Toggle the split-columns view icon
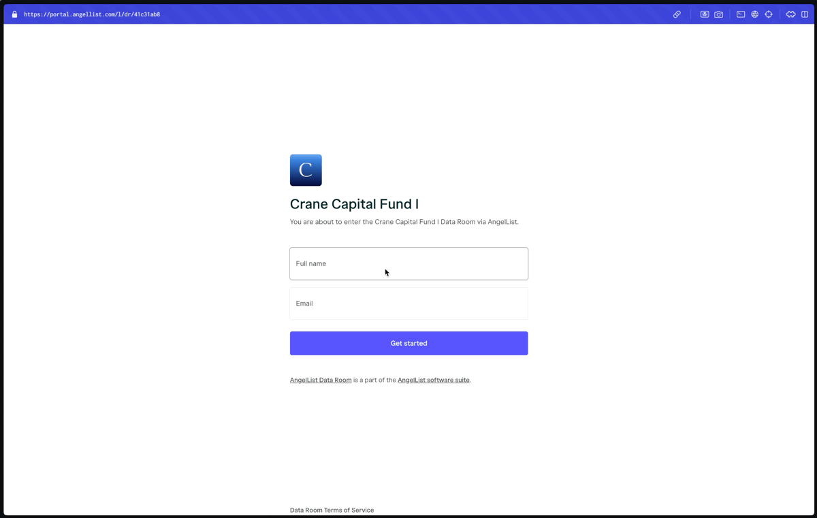 click(805, 14)
